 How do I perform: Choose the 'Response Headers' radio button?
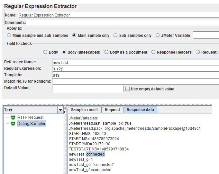point(153,52)
